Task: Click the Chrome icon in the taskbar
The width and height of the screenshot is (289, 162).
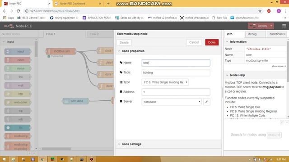Action: tap(42, 159)
